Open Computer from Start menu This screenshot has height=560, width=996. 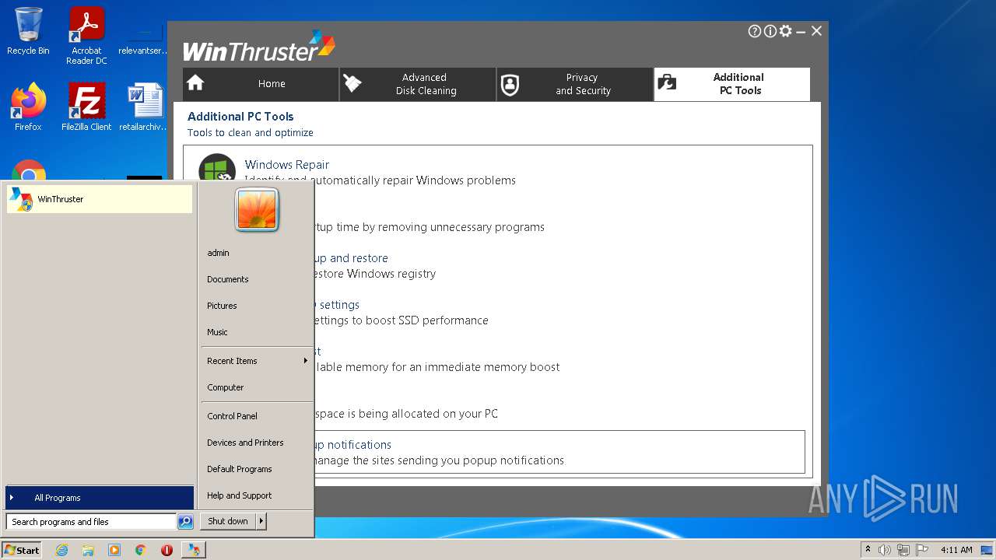226,387
